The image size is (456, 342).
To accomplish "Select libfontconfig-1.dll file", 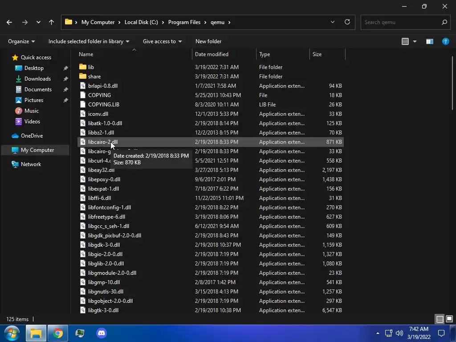I will [110, 208].
